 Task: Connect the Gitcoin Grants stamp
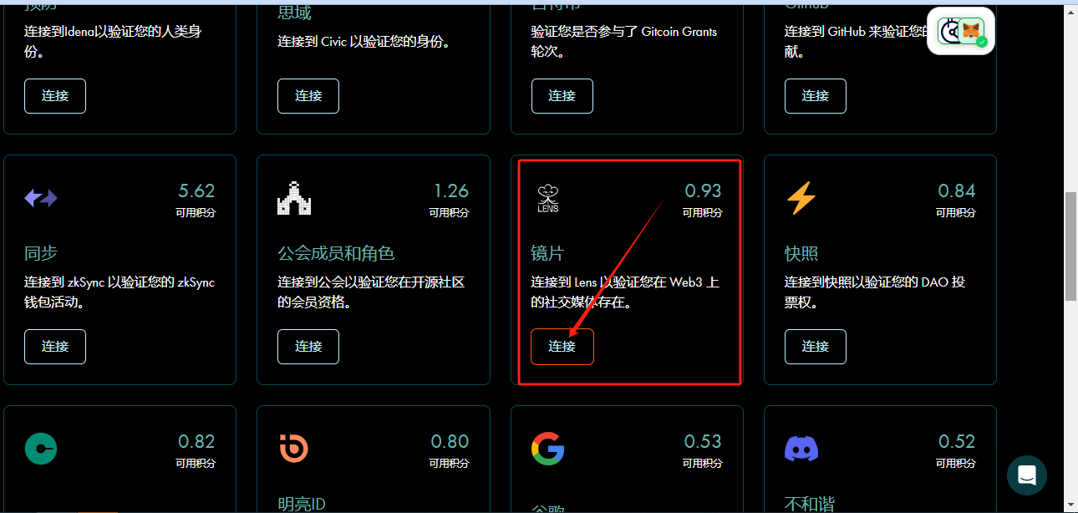562,96
